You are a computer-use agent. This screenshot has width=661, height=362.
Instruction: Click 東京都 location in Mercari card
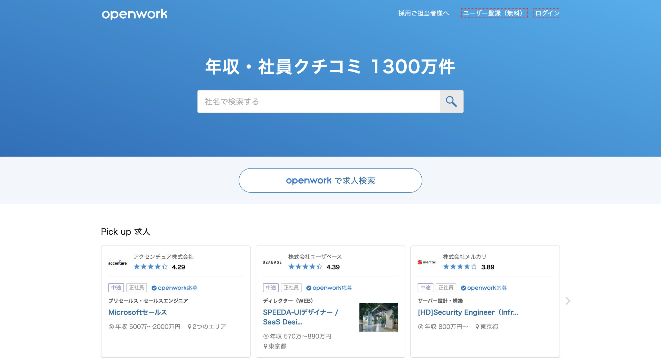(x=489, y=327)
